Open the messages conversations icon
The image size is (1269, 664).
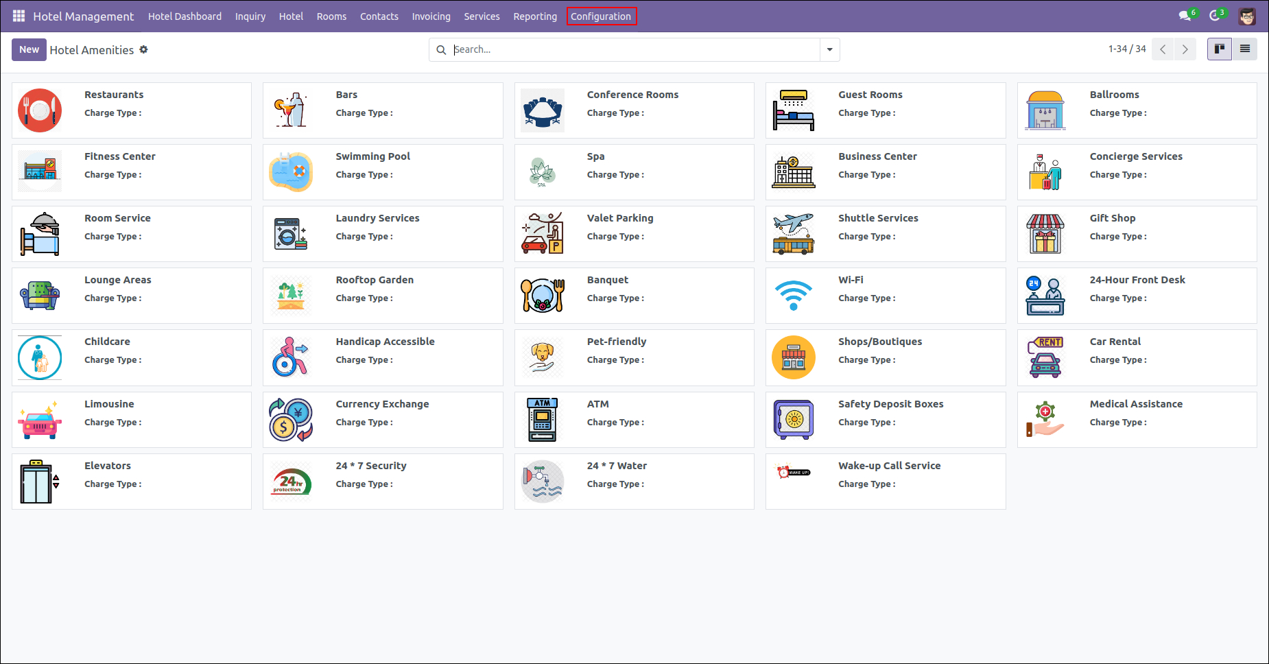point(1186,14)
